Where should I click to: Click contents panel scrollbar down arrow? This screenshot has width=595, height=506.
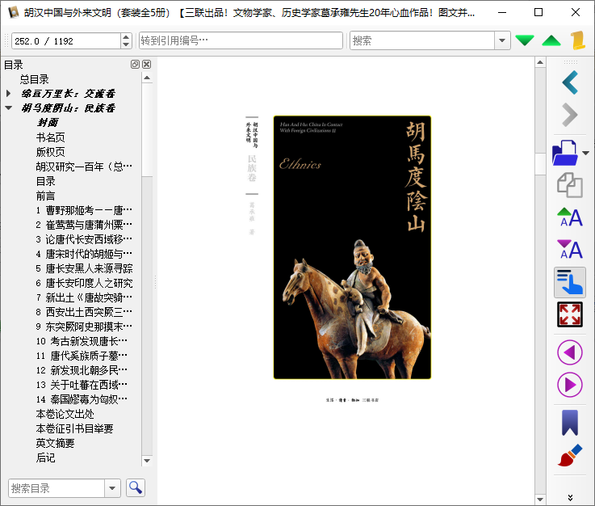coord(147,461)
